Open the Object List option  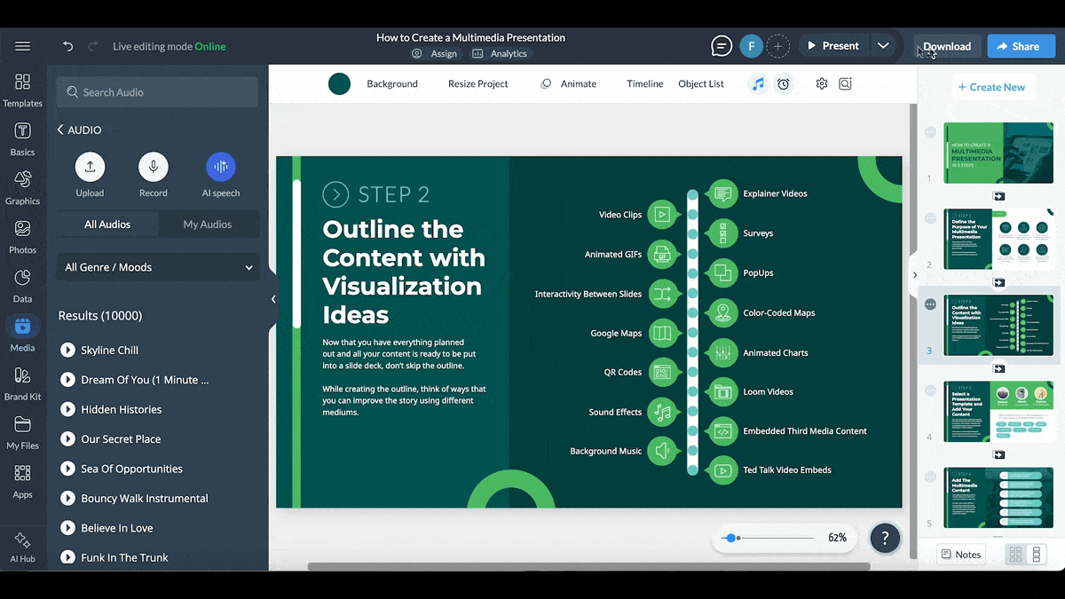point(701,83)
